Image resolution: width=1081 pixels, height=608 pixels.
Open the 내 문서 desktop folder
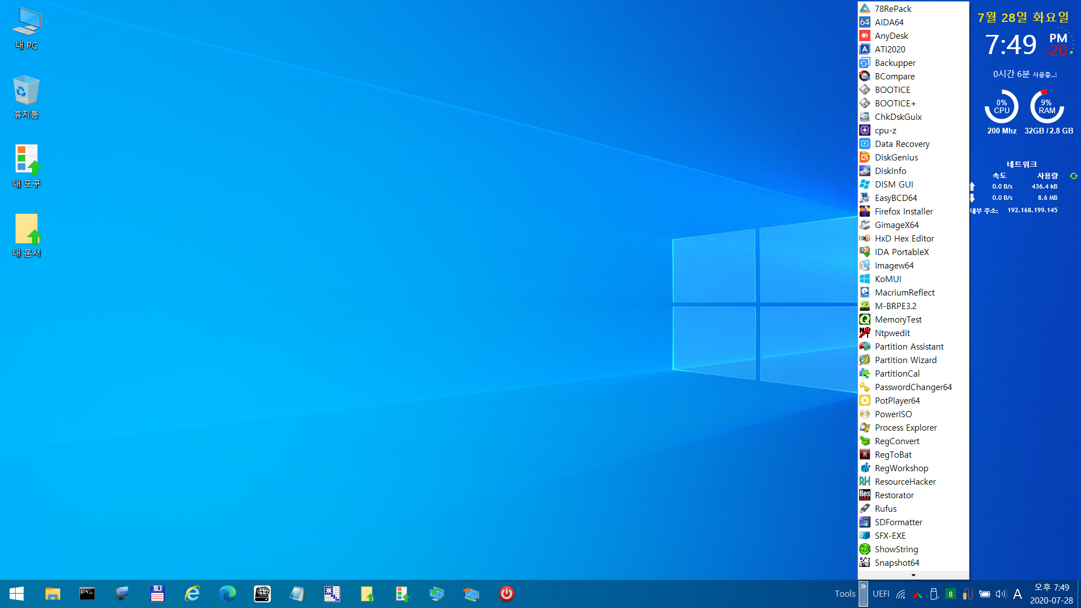click(26, 235)
